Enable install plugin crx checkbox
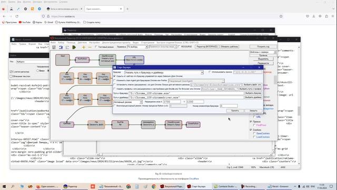Screen dimensions: 337x190 pyautogui.click(x=114, y=85)
